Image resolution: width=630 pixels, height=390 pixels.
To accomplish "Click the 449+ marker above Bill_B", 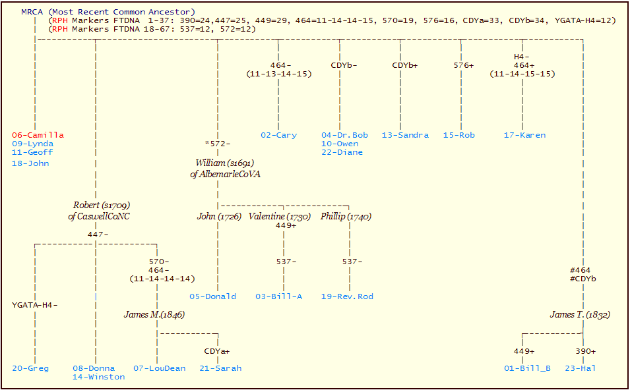I will (524, 352).
